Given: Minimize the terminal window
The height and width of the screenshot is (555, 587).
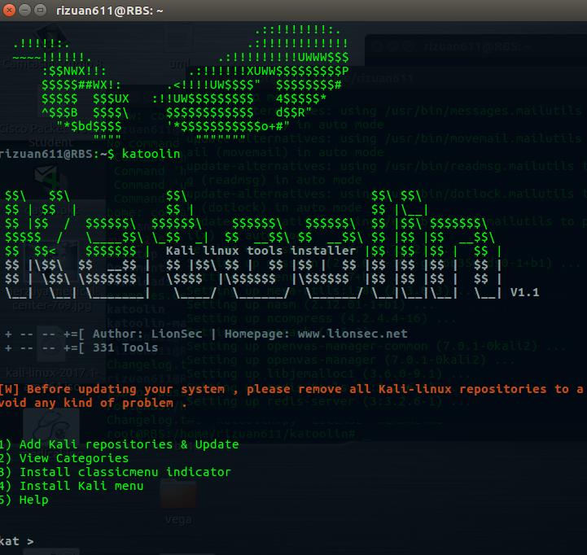Looking at the screenshot, I should (24, 10).
